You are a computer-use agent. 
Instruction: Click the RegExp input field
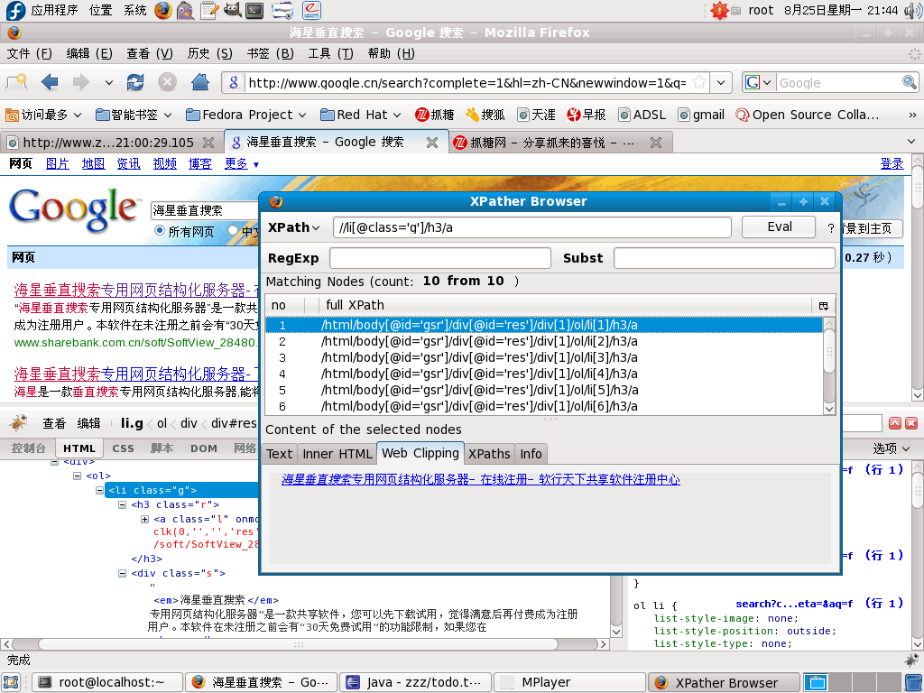pos(439,258)
